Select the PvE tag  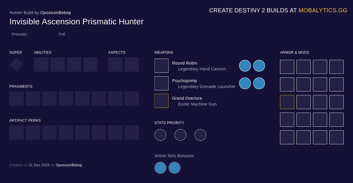point(62,34)
